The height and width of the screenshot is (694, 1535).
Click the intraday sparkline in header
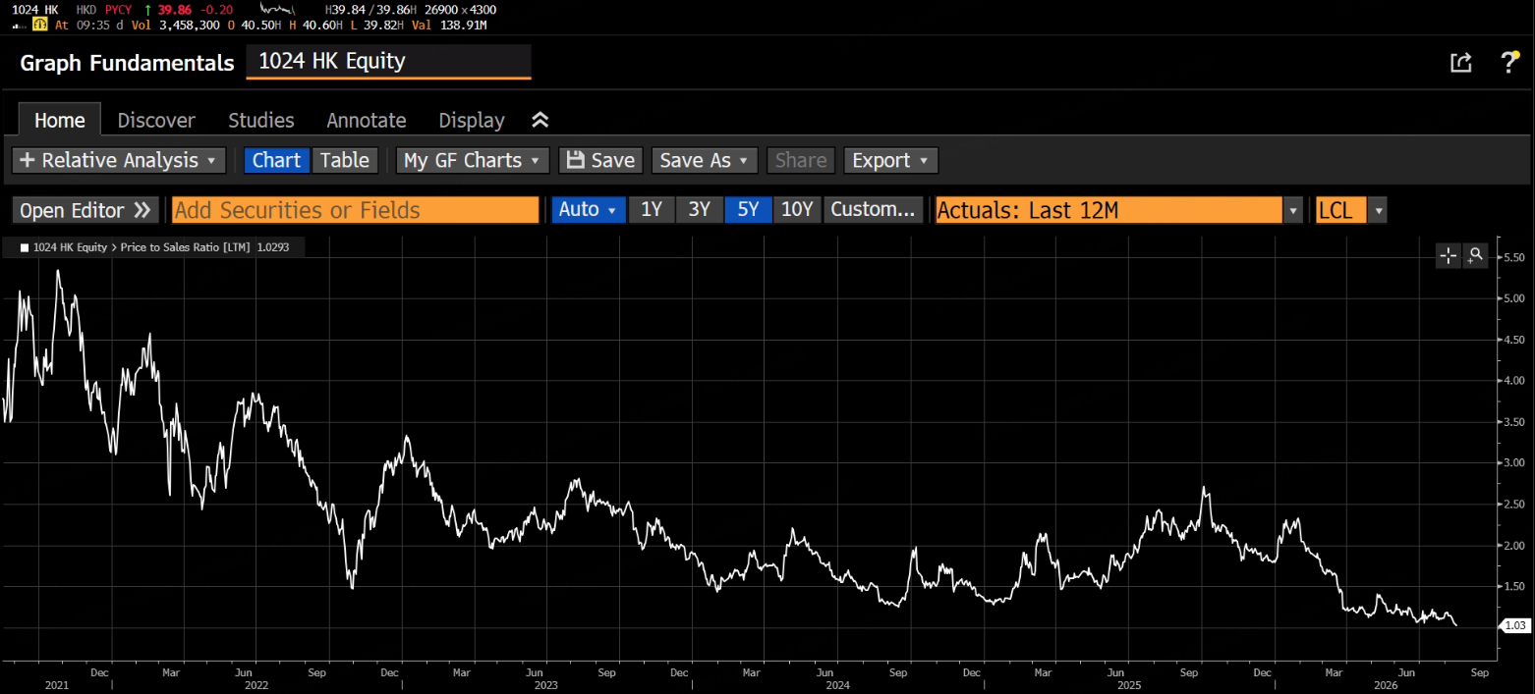pyautogui.click(x=276, y=10)
